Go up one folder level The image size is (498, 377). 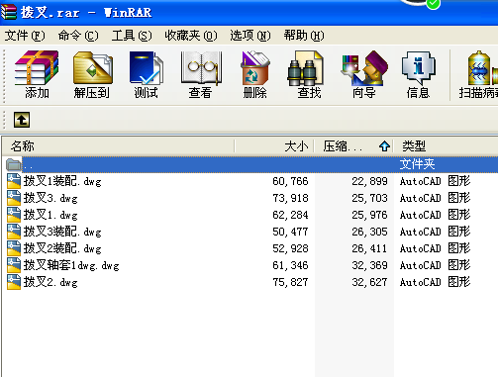point(22,120)
